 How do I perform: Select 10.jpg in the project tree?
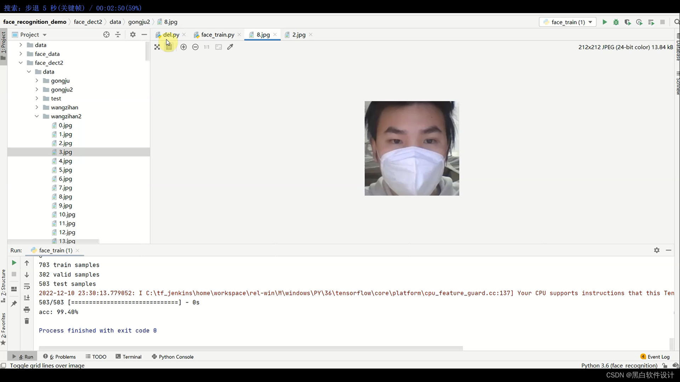pos(67,215)
